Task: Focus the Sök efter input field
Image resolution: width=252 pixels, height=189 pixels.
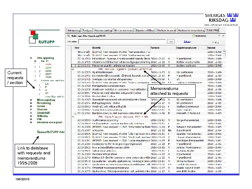Action: tap(122, 42)
